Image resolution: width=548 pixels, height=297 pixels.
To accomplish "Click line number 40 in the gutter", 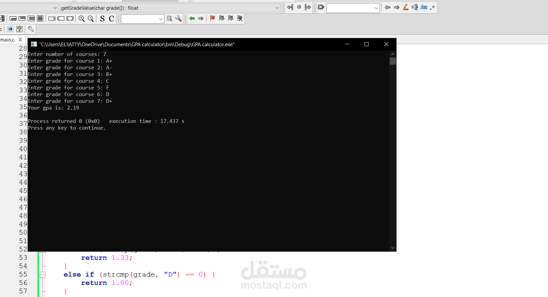I will coord(23,149).
